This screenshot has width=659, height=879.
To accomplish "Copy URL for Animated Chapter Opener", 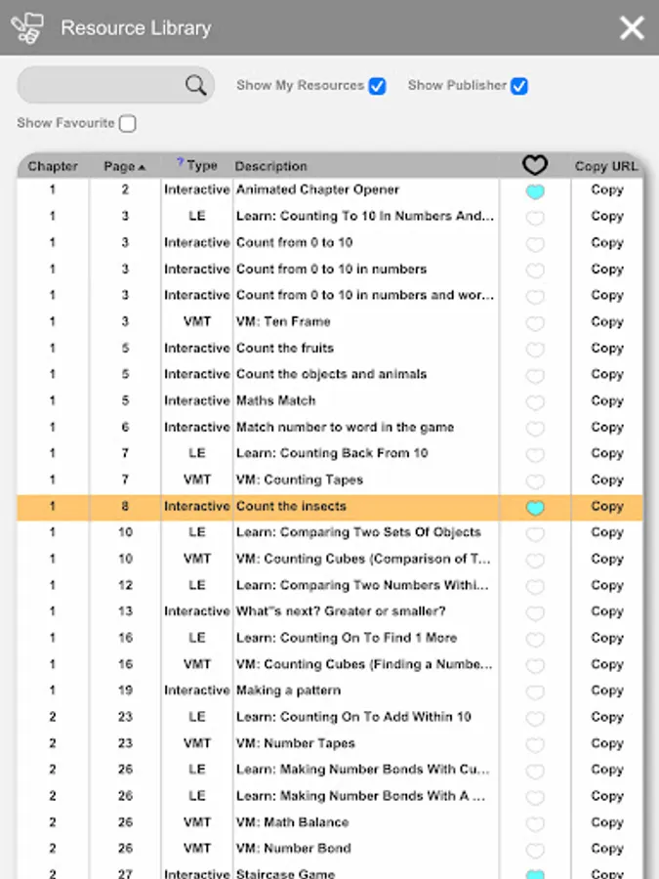I will click(x=607, y=189).
